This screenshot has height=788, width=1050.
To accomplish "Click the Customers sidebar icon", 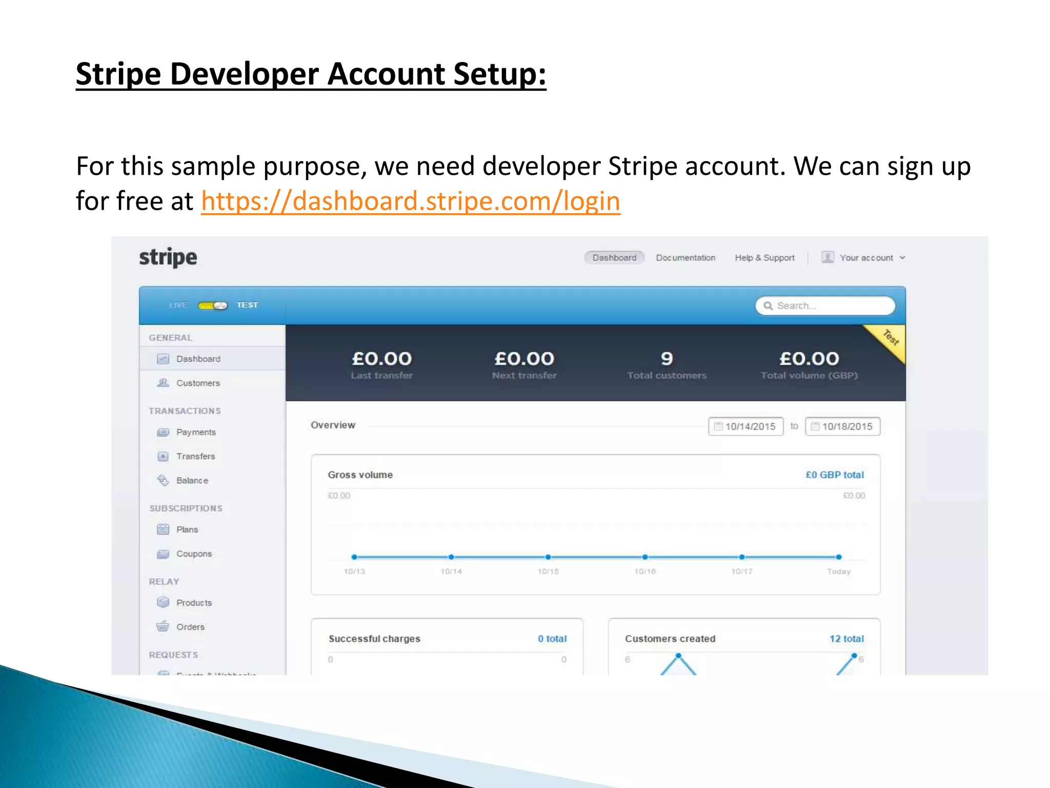I will click(163, 383).
